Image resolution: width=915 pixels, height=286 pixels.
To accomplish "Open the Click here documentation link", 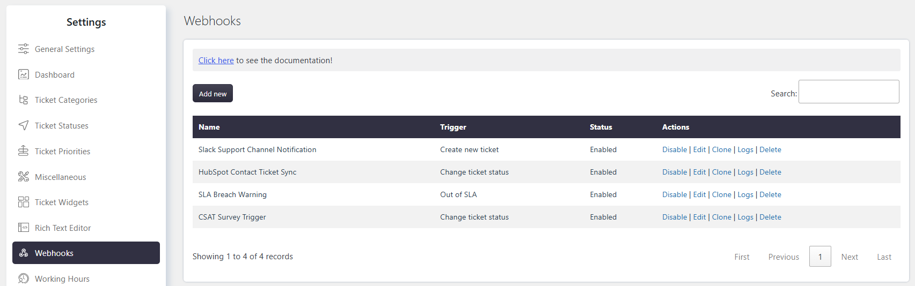I will (216, 61).
